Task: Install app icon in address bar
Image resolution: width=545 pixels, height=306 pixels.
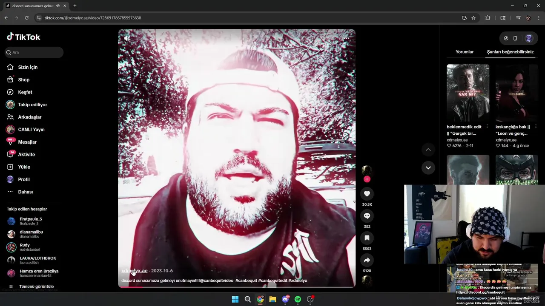Action: [x=464, y=18]
